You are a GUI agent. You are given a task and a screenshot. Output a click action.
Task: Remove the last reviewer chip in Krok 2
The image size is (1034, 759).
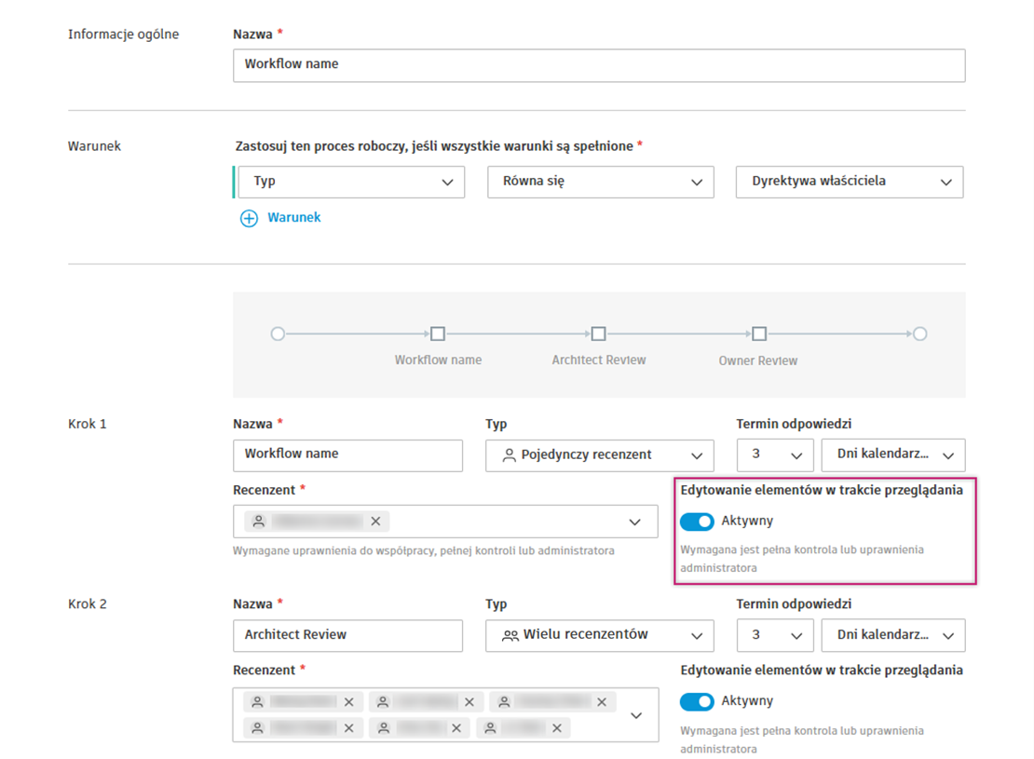coord(558,728)
